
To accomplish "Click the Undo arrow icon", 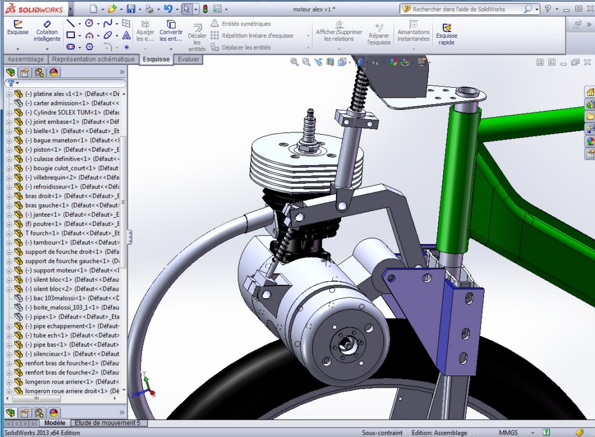I will [169, 9].
